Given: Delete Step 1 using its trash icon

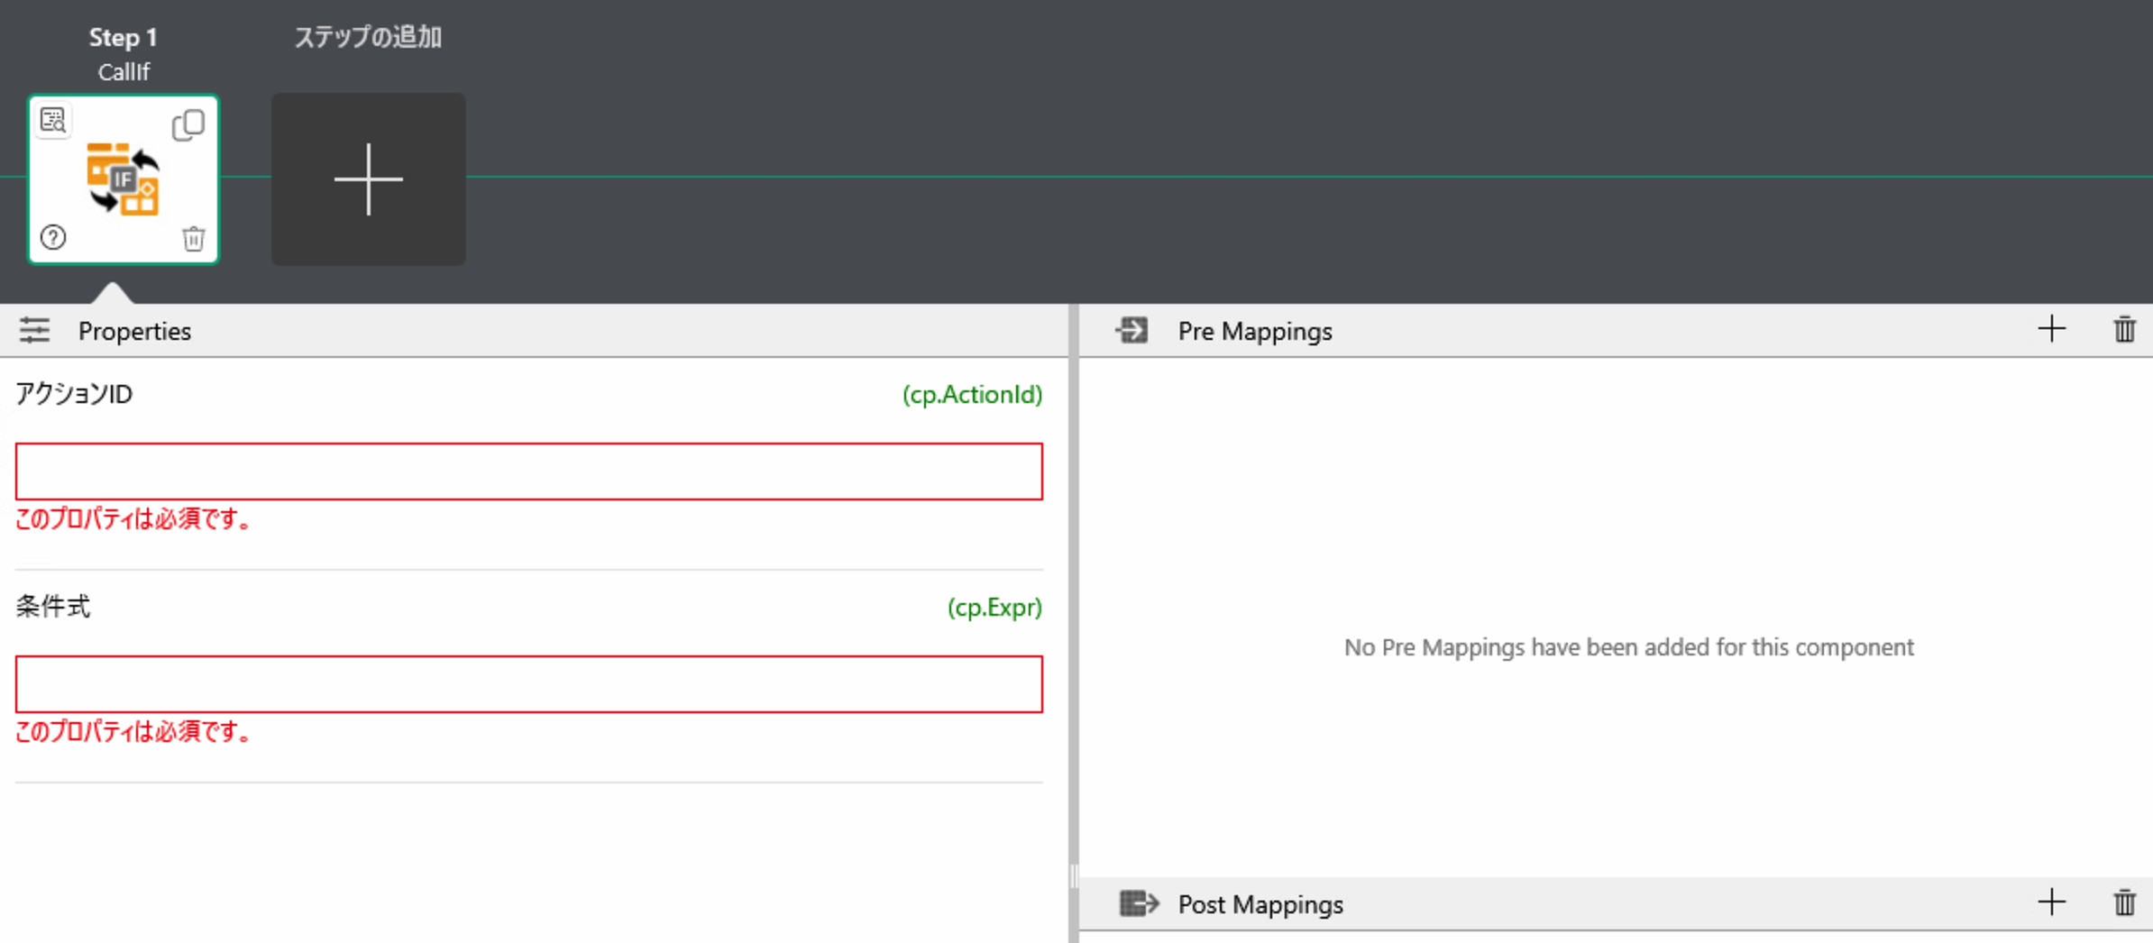Looking at the screenshot, I should click(193, 239).
